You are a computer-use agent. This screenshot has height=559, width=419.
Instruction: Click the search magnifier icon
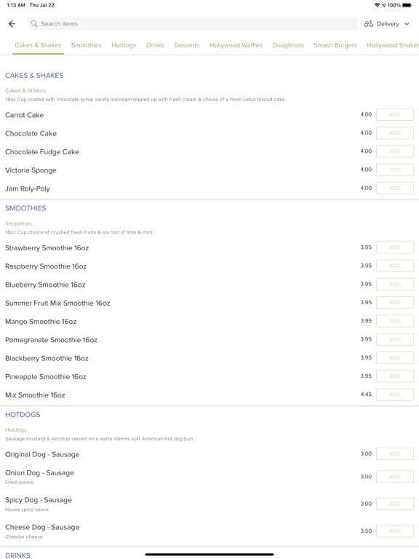click(x=34, y=24)
